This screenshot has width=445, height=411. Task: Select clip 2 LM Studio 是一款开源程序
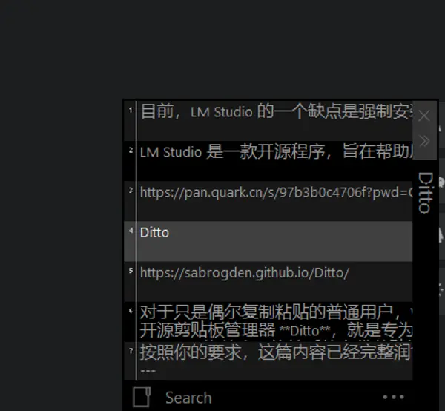point(268,161)
